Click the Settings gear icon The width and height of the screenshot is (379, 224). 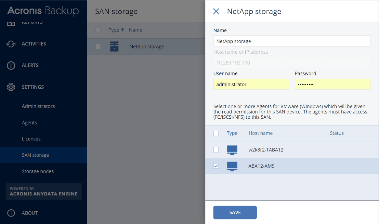pos(11,87)
